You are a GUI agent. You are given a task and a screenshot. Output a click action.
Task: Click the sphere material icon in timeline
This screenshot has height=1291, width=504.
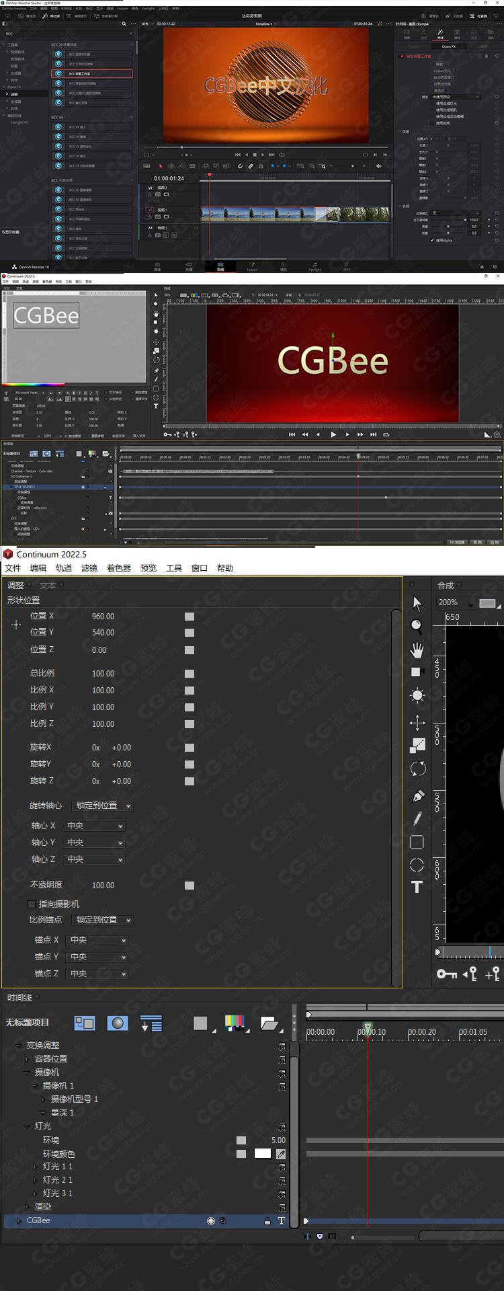click(x=118, y=1023)
